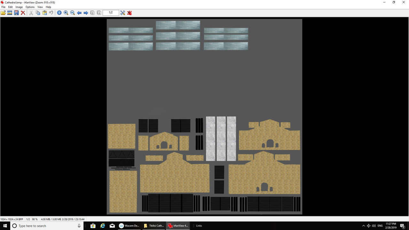This screenshot has height=230, width=409.
Task: Click the red X delete file icon
Action: coord(23,13)
